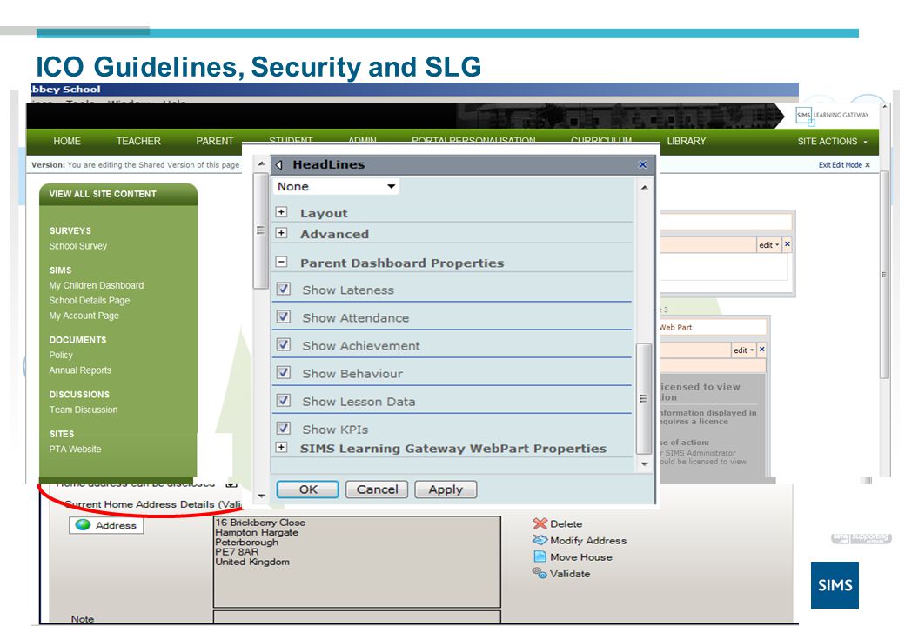Click the HeadLines properties scrollbar thumb
Screen dimensions: 905x626
coord(644,398)
